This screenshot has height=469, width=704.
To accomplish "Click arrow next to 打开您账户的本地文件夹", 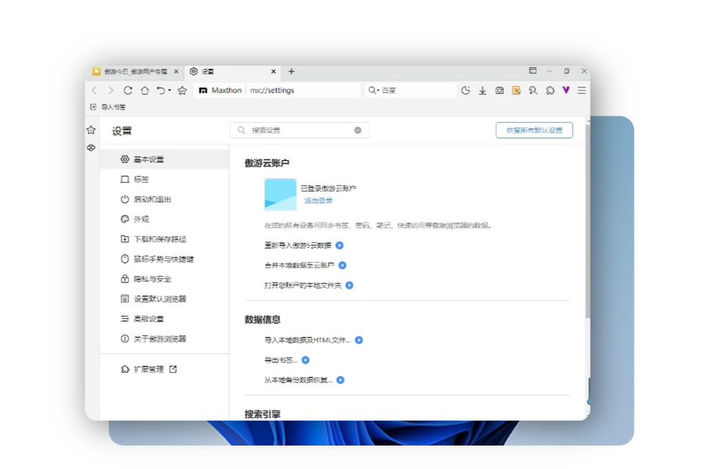I will tap(350, 285).
